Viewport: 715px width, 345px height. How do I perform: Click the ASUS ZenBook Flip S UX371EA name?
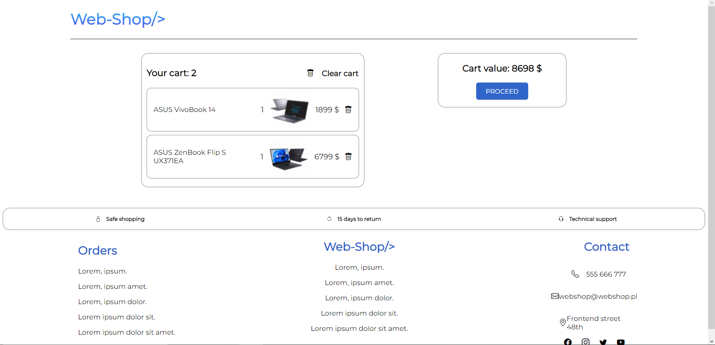tap(189, 157)
